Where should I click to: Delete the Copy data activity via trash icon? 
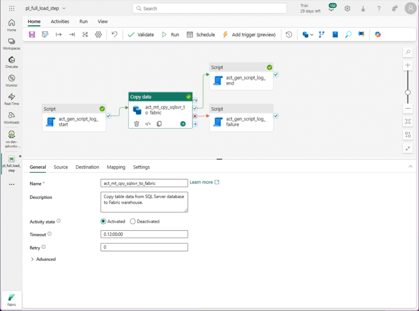point(137,124)
